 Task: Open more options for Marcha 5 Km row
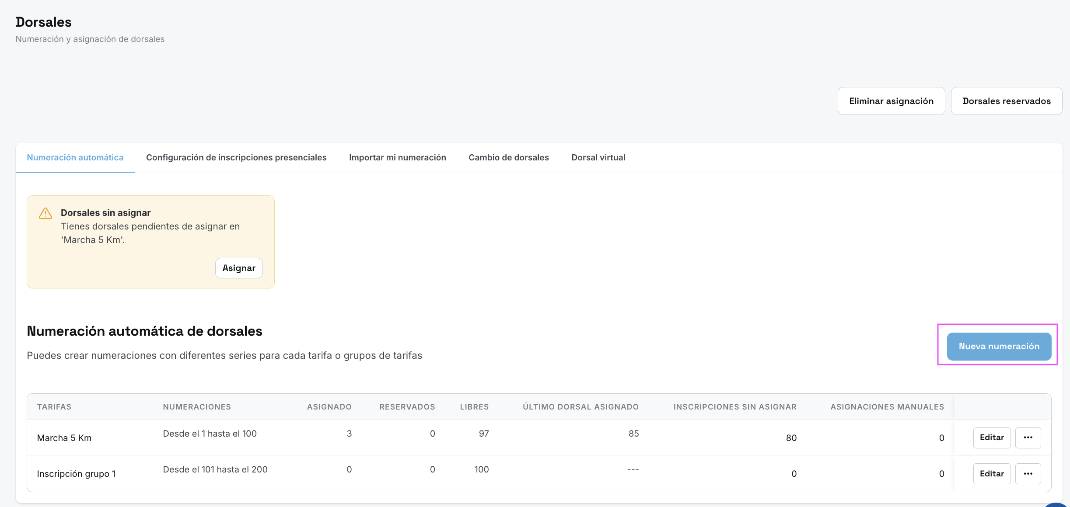pos(1028,438)
